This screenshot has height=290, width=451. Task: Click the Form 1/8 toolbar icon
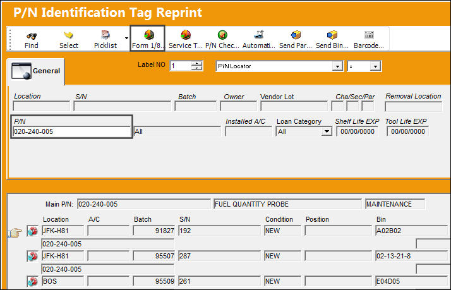[148, 35]
